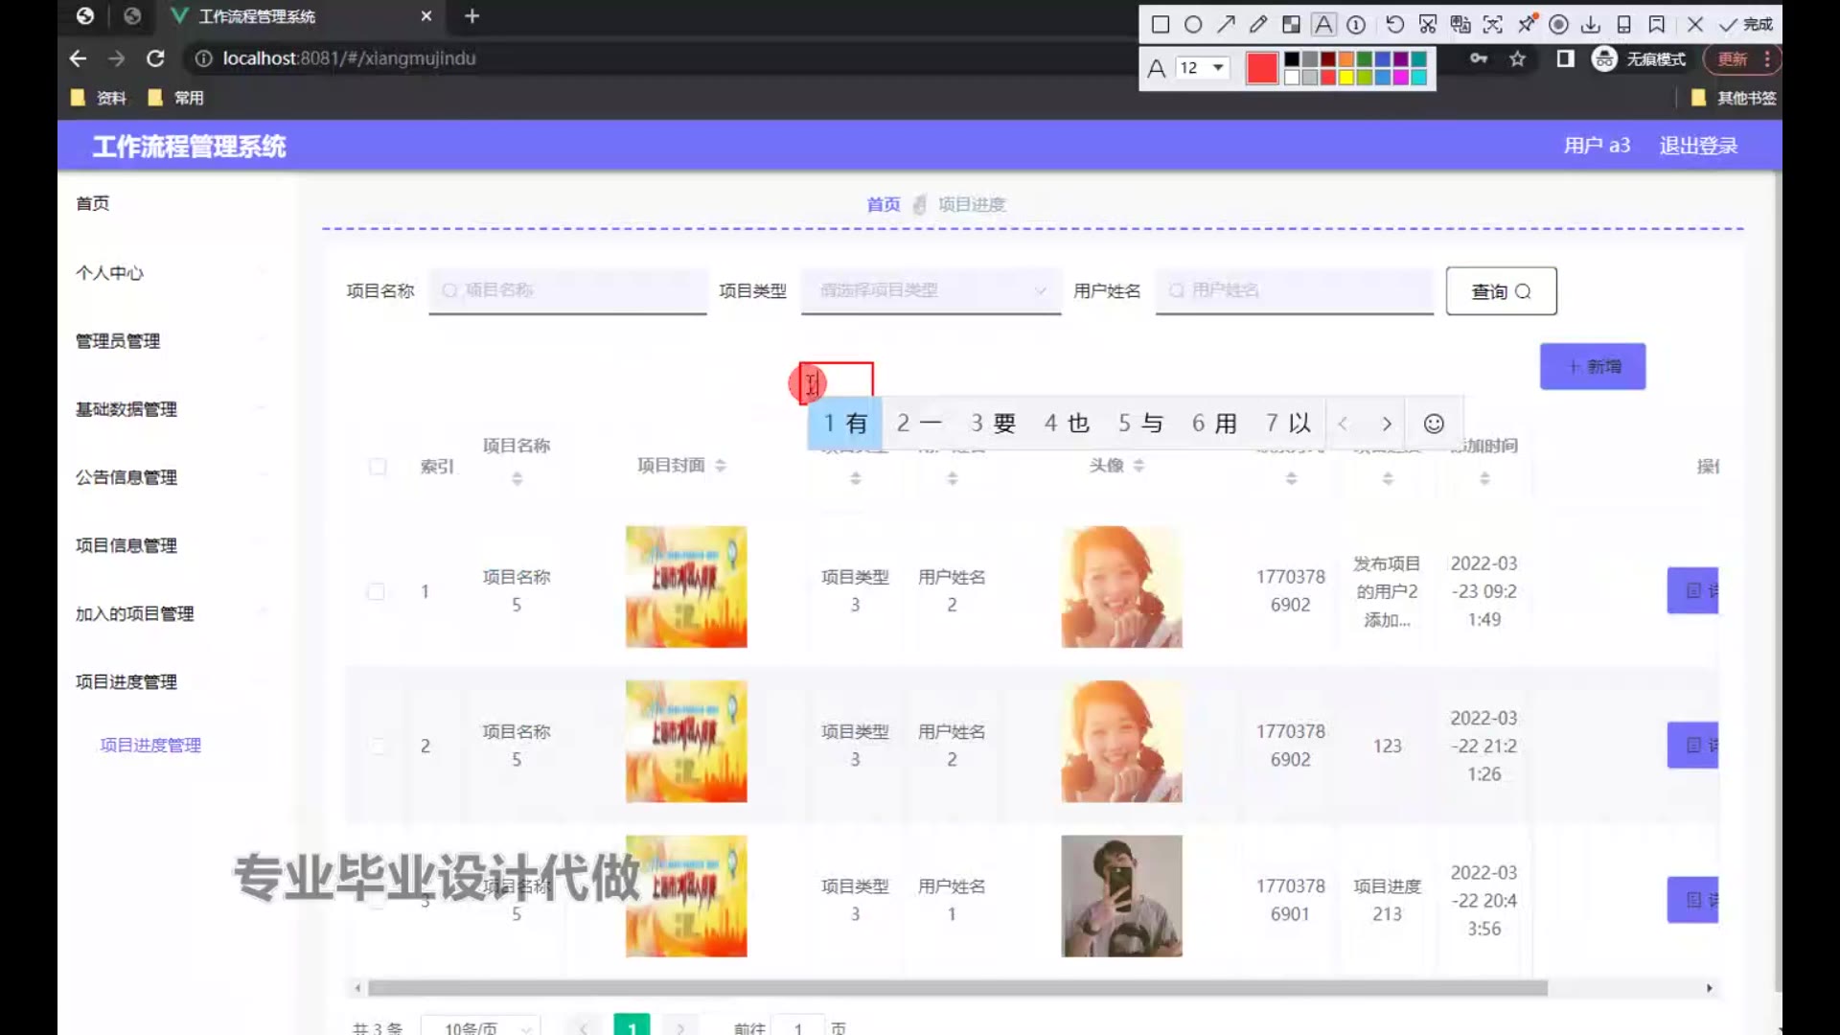Viewport: 1840px width, 1035px height.
Task: Open 项目信息管理 in sidebar
Action: (126, 545)
